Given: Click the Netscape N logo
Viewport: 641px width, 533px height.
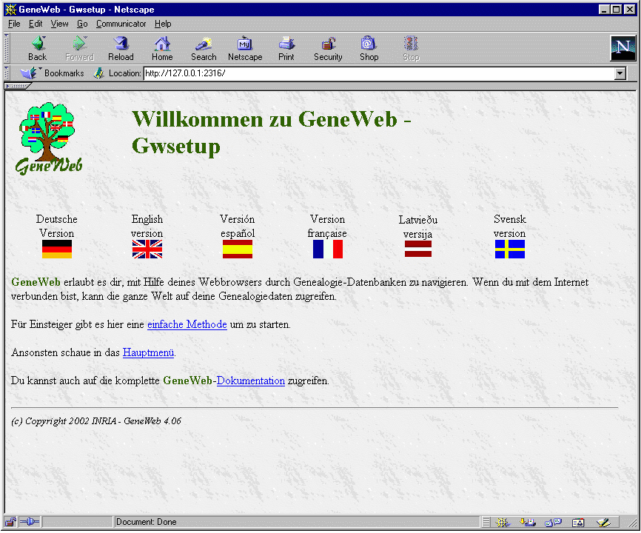Looking at the screenshot, I should coord(622,48).
